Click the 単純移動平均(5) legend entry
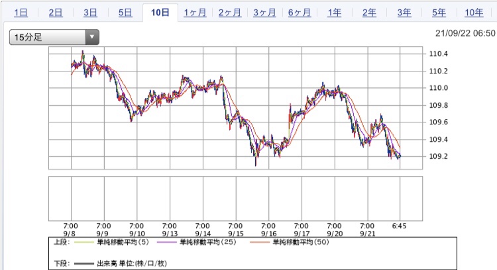497x270 pixels. pyautogui.click(x=123, y=242)
